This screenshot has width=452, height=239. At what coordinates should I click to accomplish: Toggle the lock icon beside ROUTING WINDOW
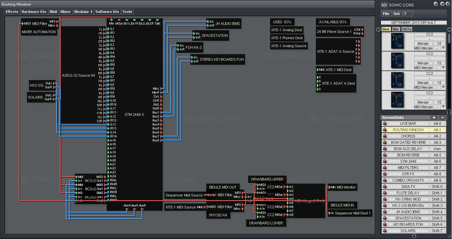coord(385,130)
